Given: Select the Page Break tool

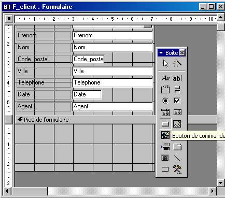Looking at the screenshot, I should click(x=165, y=147).
